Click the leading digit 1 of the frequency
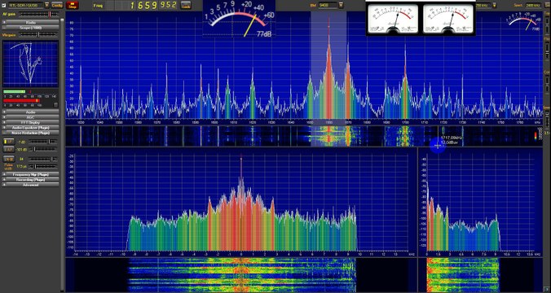This screenshot has width=551, height=293. [133, 5]
